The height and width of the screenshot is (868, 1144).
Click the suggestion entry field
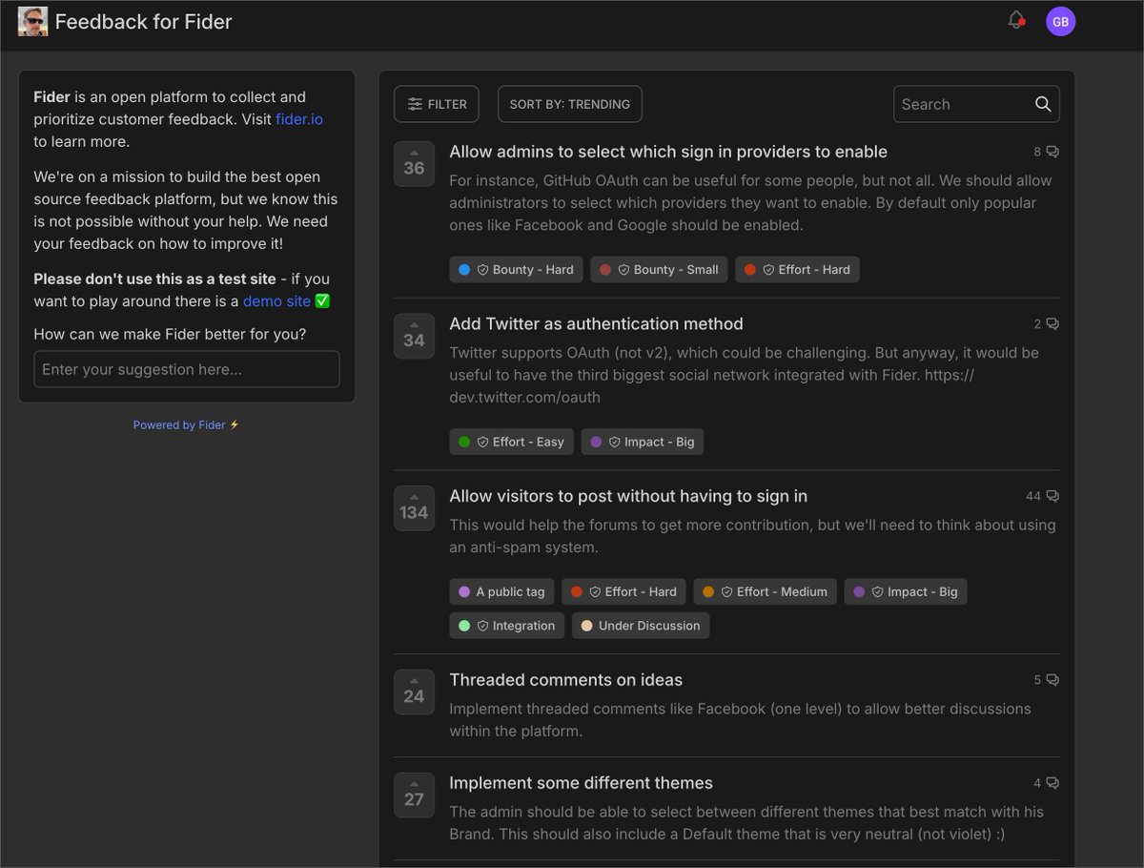coord(186,369)
